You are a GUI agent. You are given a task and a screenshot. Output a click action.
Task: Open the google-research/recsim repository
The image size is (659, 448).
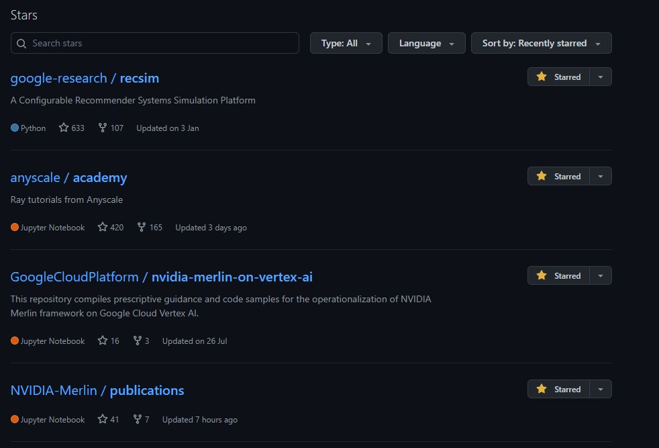click(x=85, y=78)
